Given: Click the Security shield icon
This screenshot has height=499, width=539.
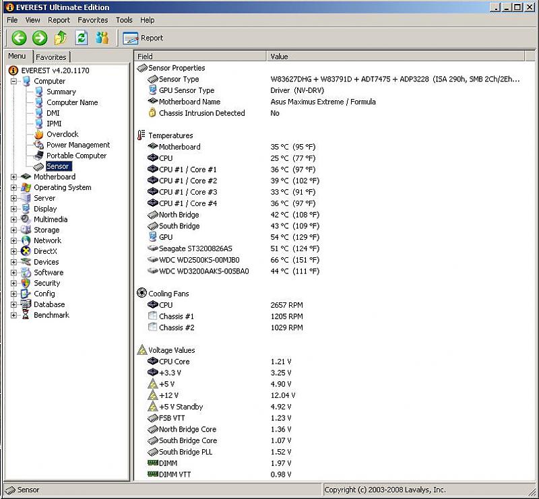Looking at the screenshot, I should click(x=26, y=284).
